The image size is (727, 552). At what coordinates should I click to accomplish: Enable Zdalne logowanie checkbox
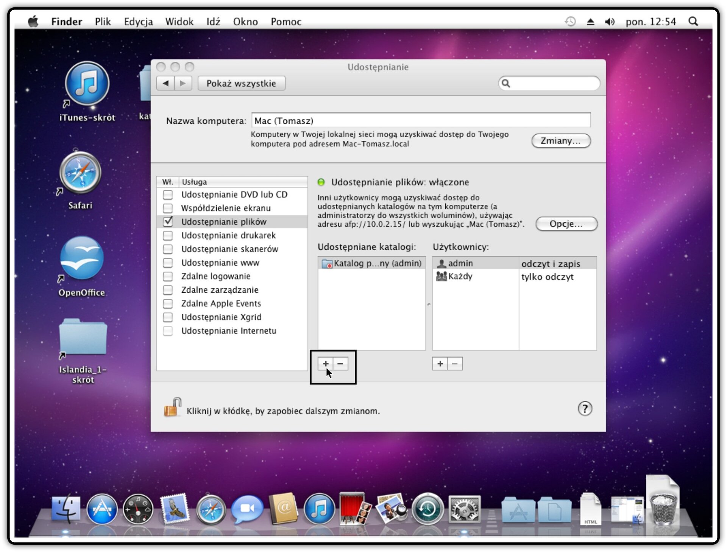pyautogui.click(x=167, y=276)
